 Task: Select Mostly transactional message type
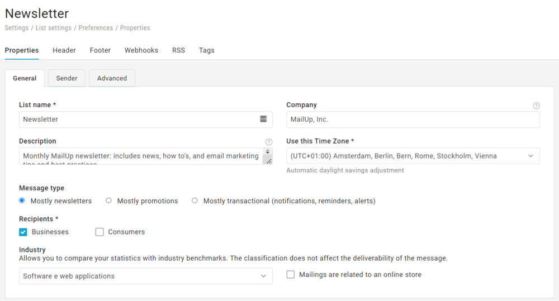(x=195, y=200)
